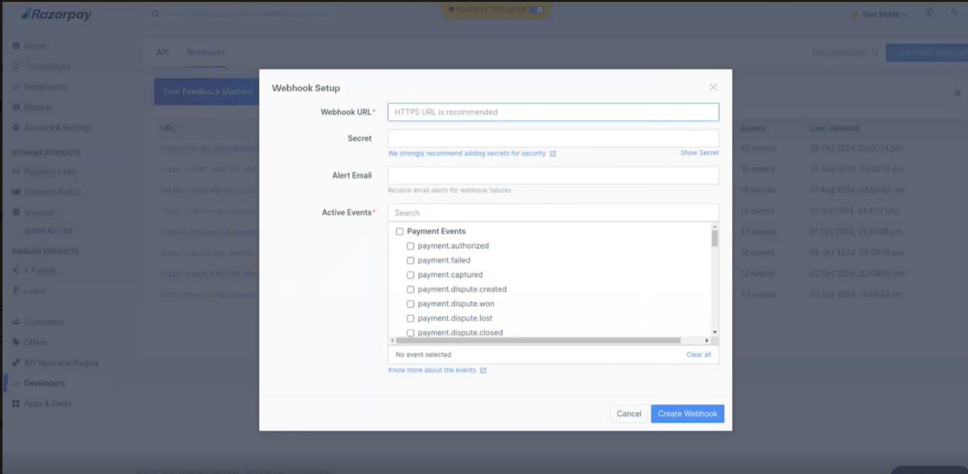Click external link icon beside events link
Screen dimensions: 968x474
pos(483,370)
